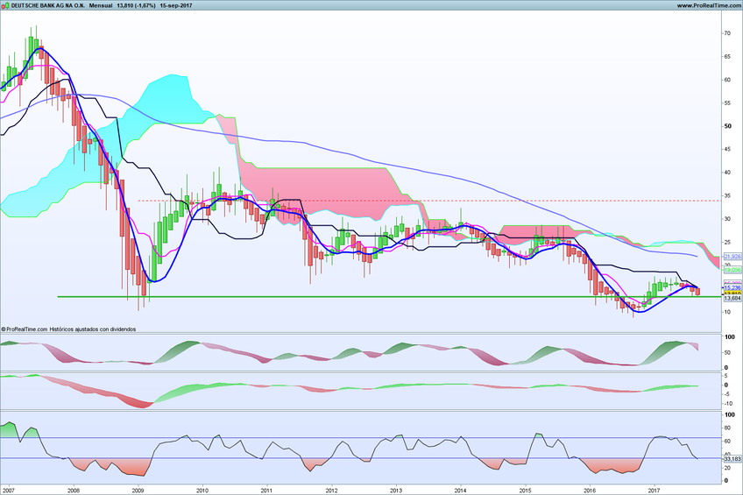Click the candlestick icon beside DEUTSCHE BANK title

5,5
